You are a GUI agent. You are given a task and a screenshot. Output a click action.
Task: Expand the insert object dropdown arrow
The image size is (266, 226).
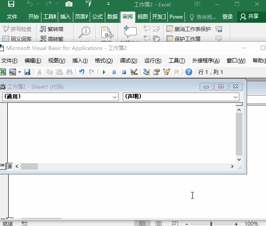click(x=20, y=72)
